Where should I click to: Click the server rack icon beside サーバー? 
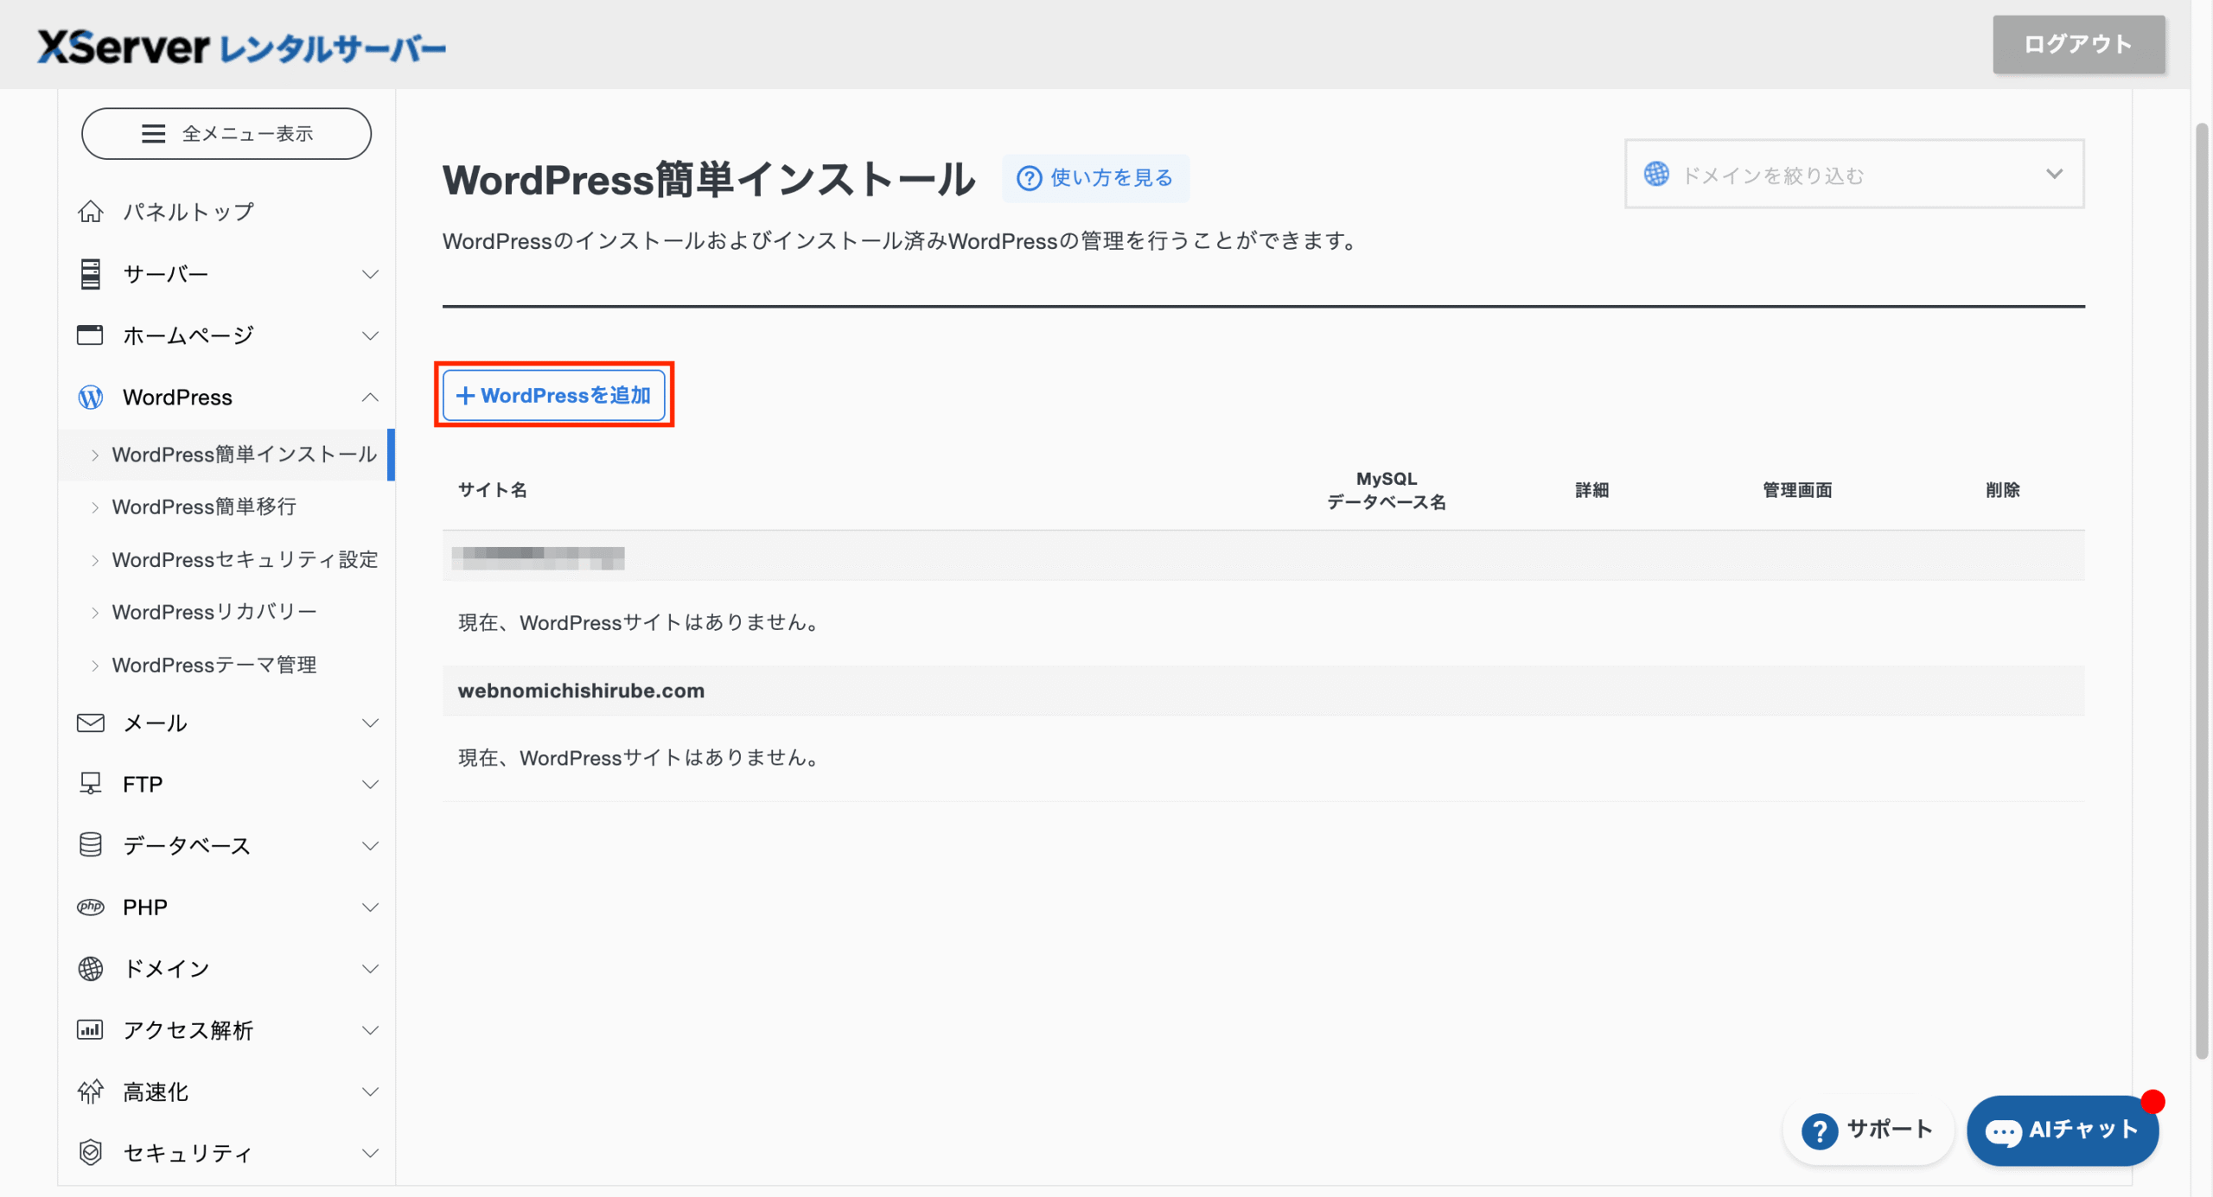91,274
